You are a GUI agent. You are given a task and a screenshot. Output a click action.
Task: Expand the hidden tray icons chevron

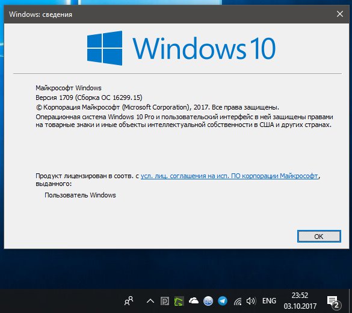point(150,301)
